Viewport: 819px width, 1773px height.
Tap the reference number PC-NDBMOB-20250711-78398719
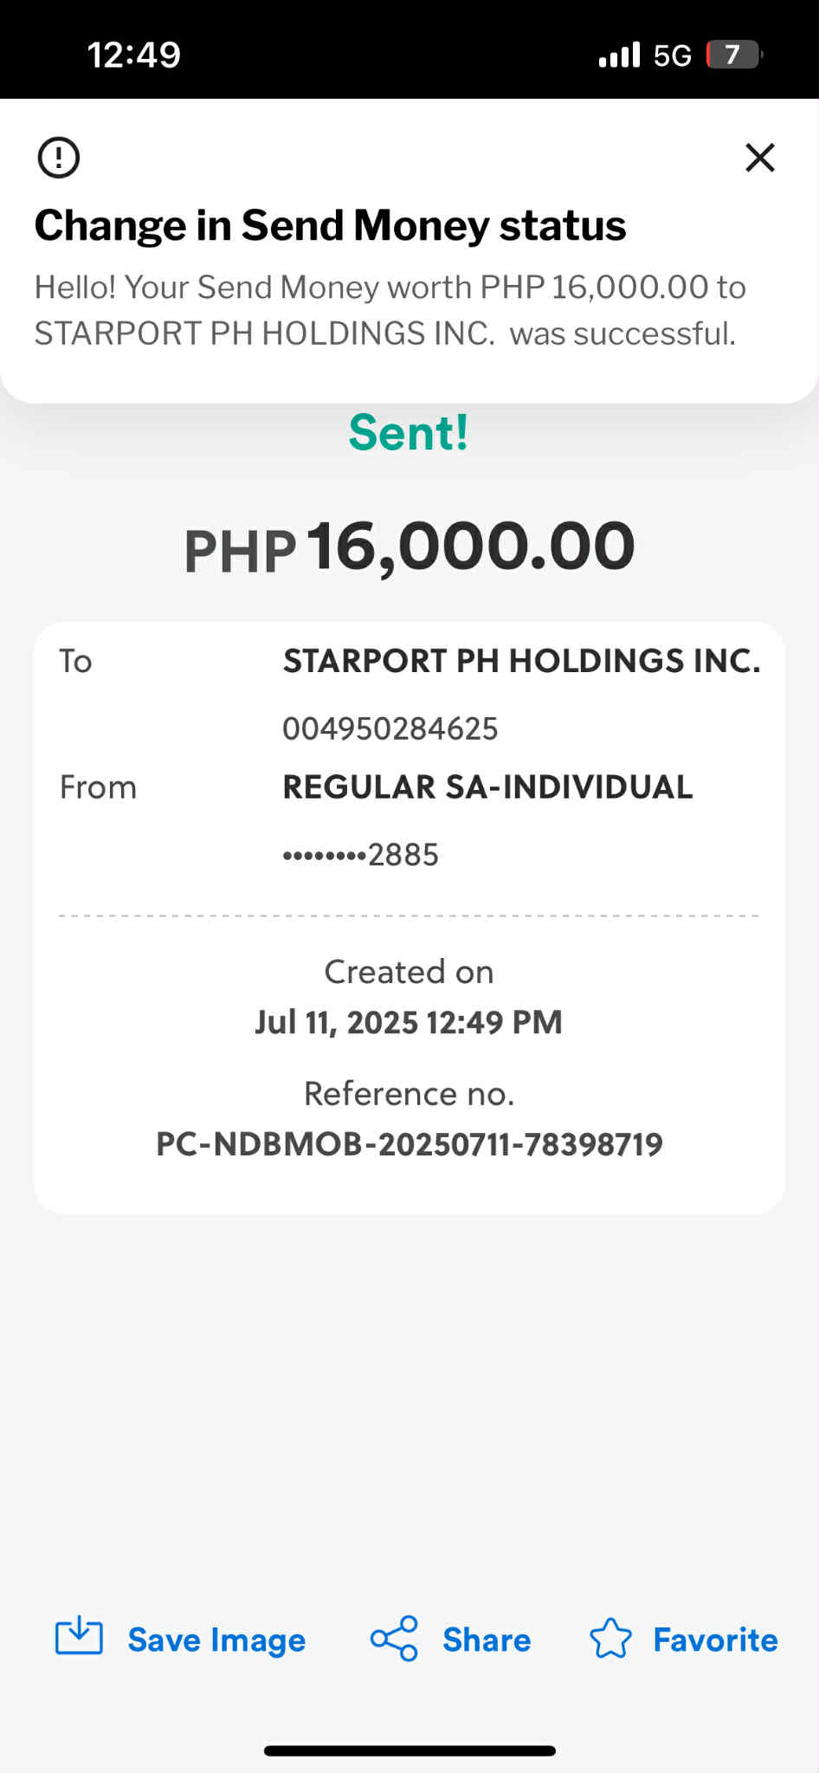pyautogui.click(x=409, y=1144)
